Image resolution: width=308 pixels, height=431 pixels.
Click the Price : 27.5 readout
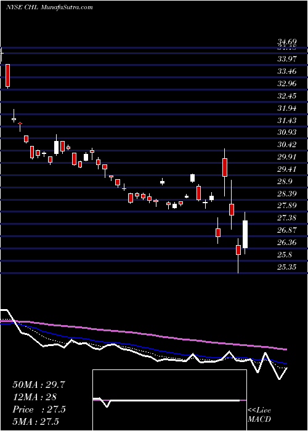(x=39, y=409)
